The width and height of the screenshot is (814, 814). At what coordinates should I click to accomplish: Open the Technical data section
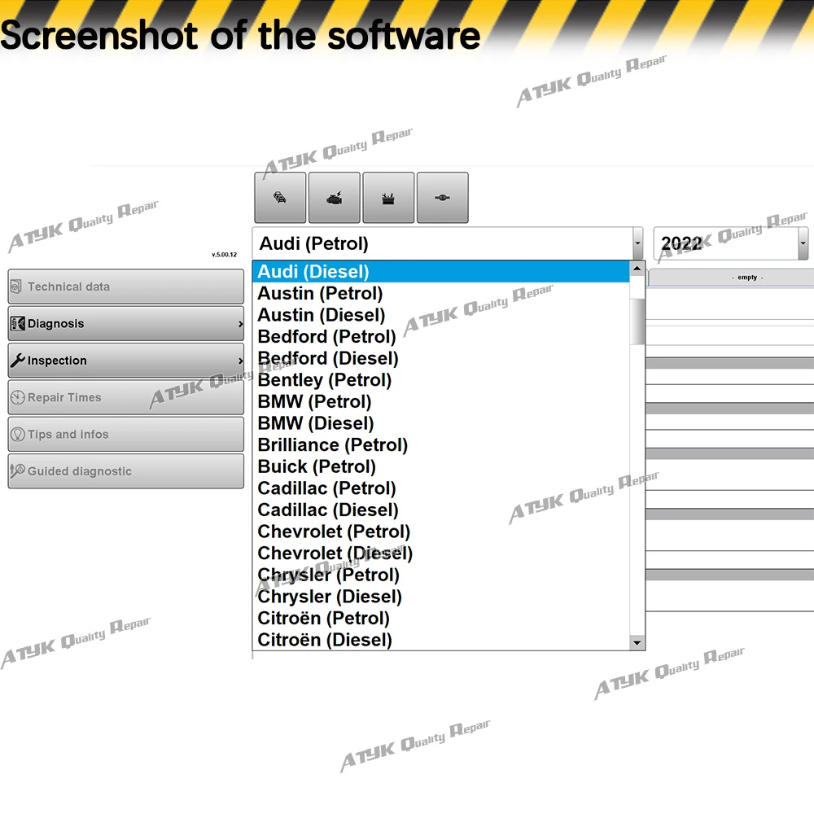tap(125, 287)
